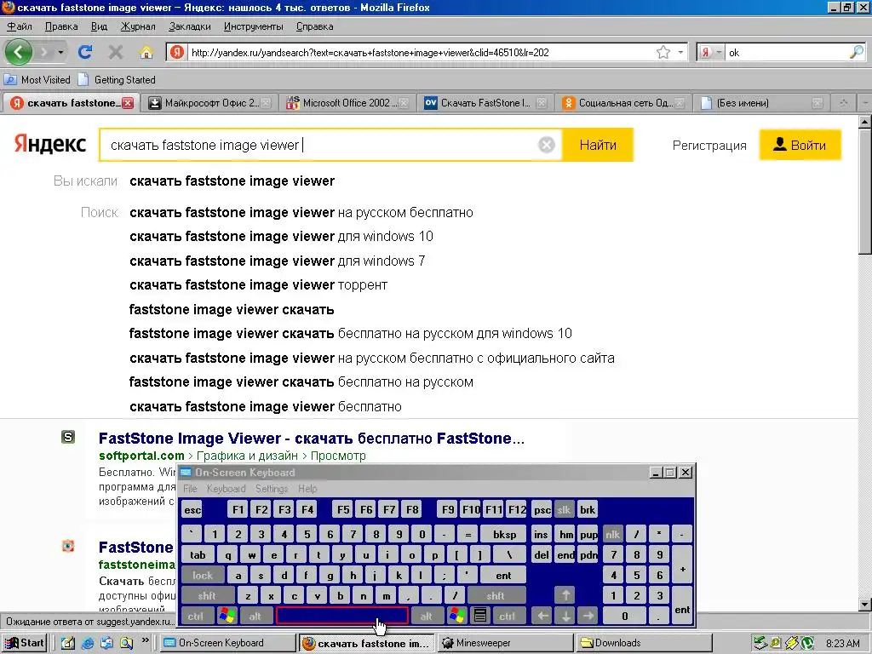
Task: Toggle the lock key on On-Screen Keyboard
Action: coord(203,575)
